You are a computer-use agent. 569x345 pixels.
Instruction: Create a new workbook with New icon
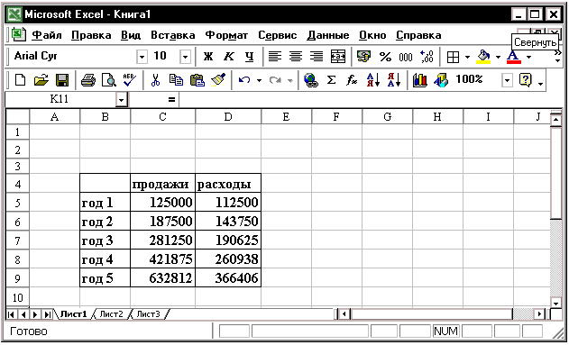tap(21, 80)
